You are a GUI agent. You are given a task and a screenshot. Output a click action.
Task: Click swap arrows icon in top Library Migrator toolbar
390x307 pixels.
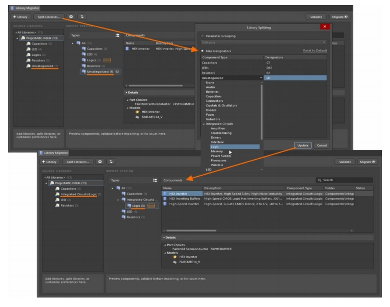(82, 16)
